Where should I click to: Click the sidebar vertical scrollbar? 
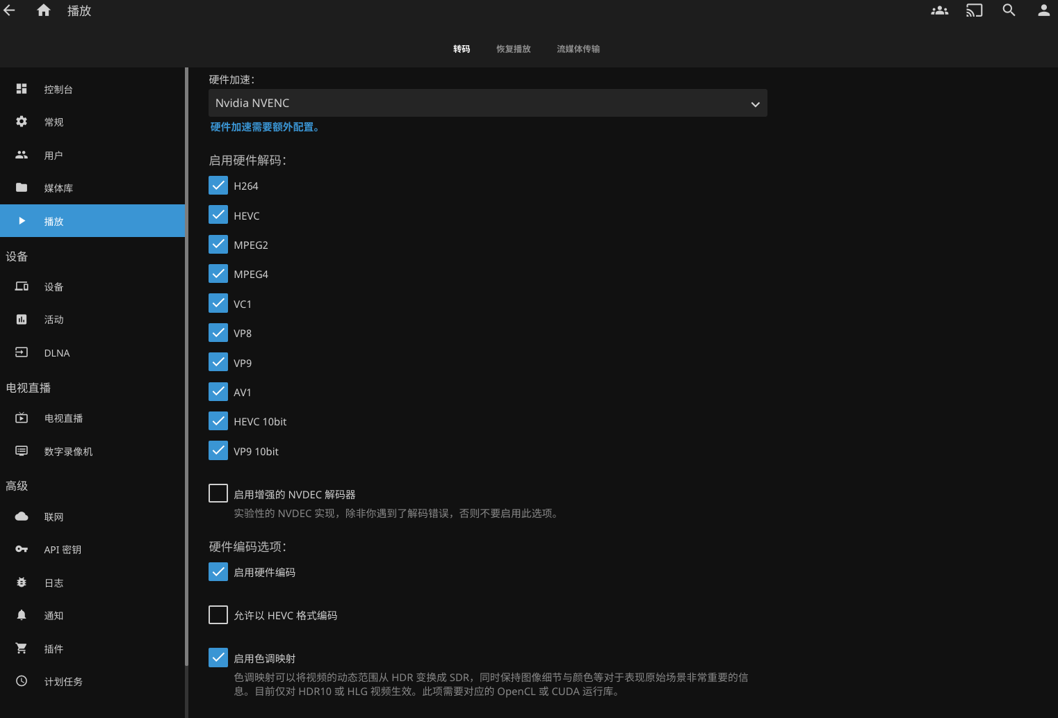click(186, 366)
